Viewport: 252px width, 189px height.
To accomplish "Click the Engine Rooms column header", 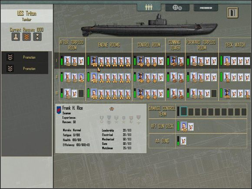I will [x=109, y=45].
